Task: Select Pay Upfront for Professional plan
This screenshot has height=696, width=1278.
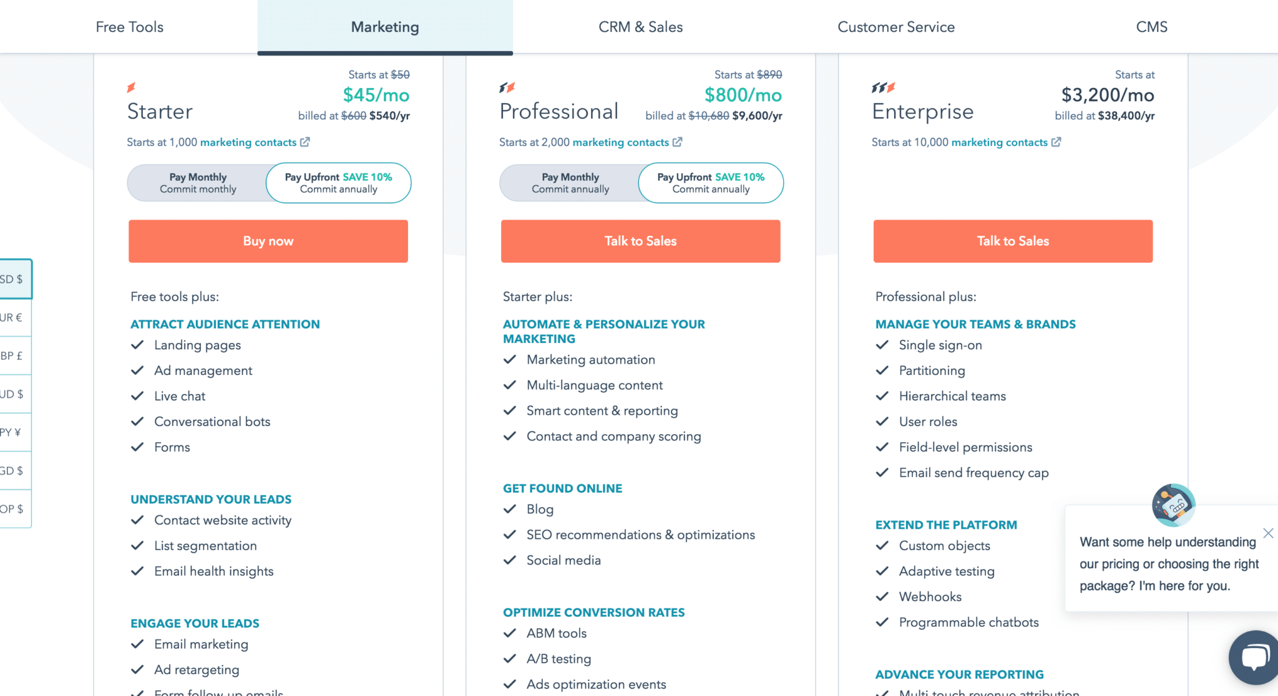Action: click(711, 183)
